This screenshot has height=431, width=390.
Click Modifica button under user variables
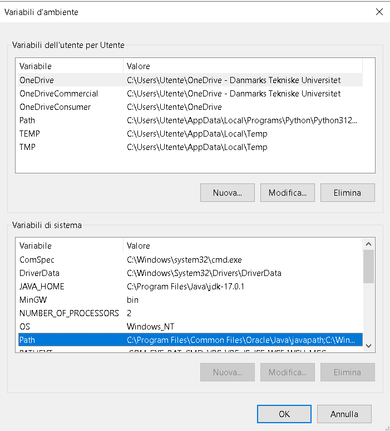pyautogui.click(x=287, y=193)
